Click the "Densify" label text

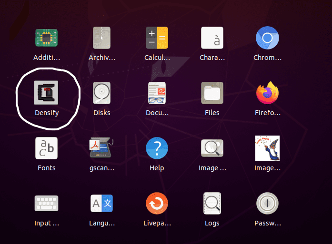[47, 113]
